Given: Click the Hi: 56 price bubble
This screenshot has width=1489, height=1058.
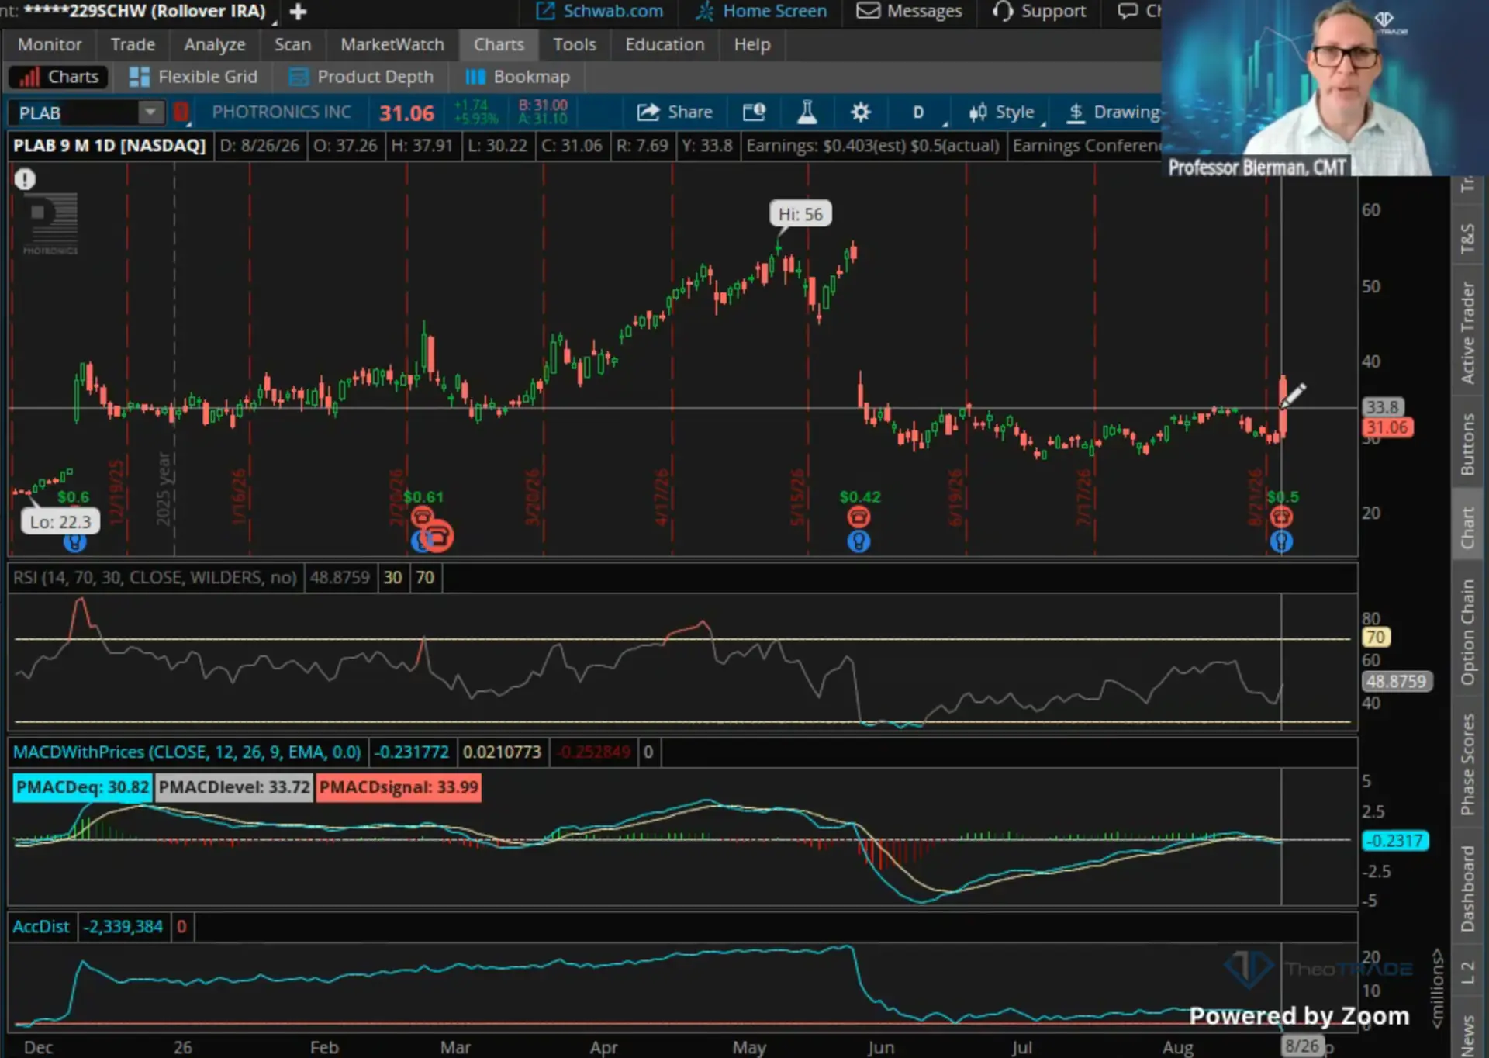Looking at the screenshot, I should [800, 214].
